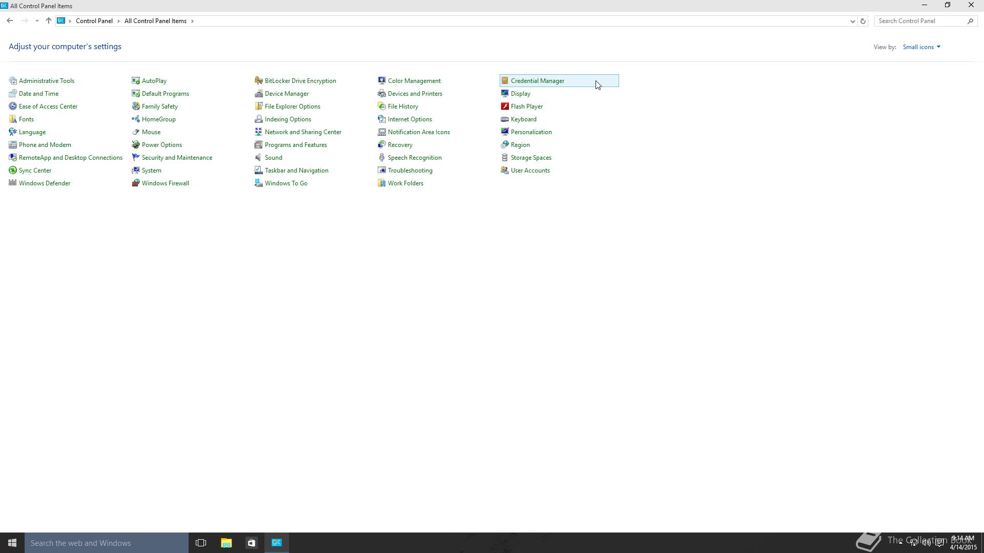The image size is (984, 553).
Task: Click the HomeGroup icon
Action: (136, 119)
